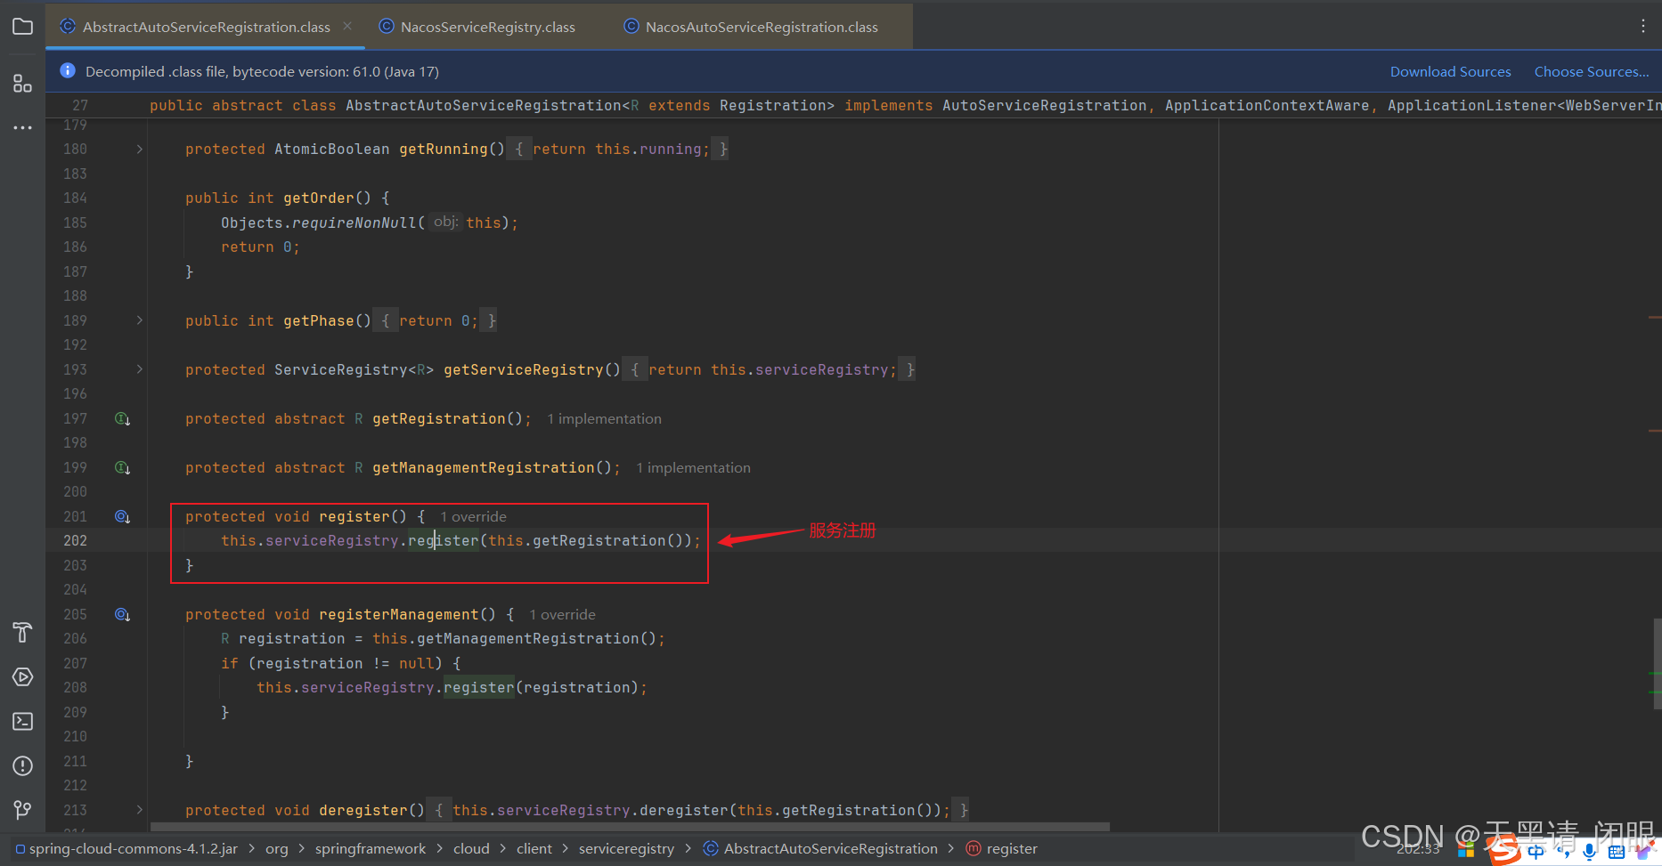This screenshot has width=1662, height=866.
Task: Click the 'springframework' breadcrumb segment
Action: [371, 849]
